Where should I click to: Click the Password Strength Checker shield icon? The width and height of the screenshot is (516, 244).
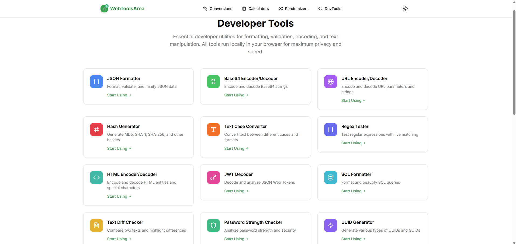coord(213,225)
